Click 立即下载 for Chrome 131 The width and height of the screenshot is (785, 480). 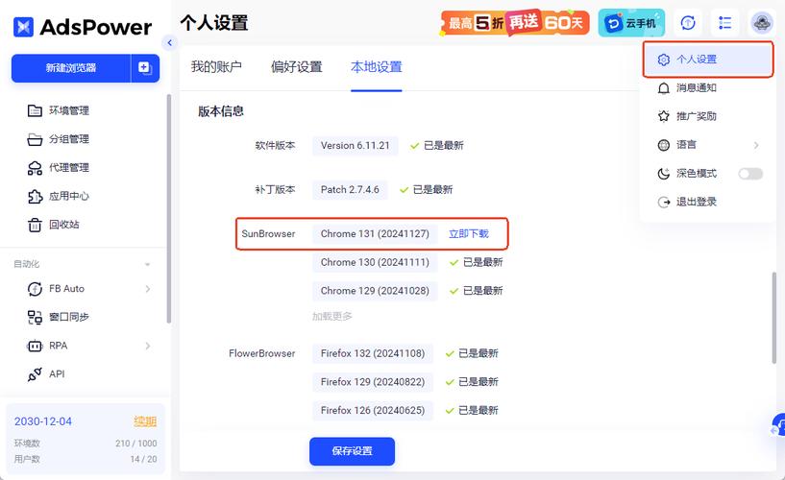(469, 234)
